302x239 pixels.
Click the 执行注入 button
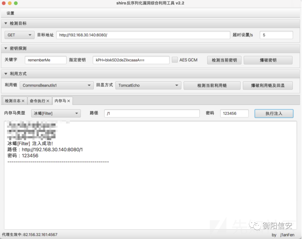pos(274,114)
